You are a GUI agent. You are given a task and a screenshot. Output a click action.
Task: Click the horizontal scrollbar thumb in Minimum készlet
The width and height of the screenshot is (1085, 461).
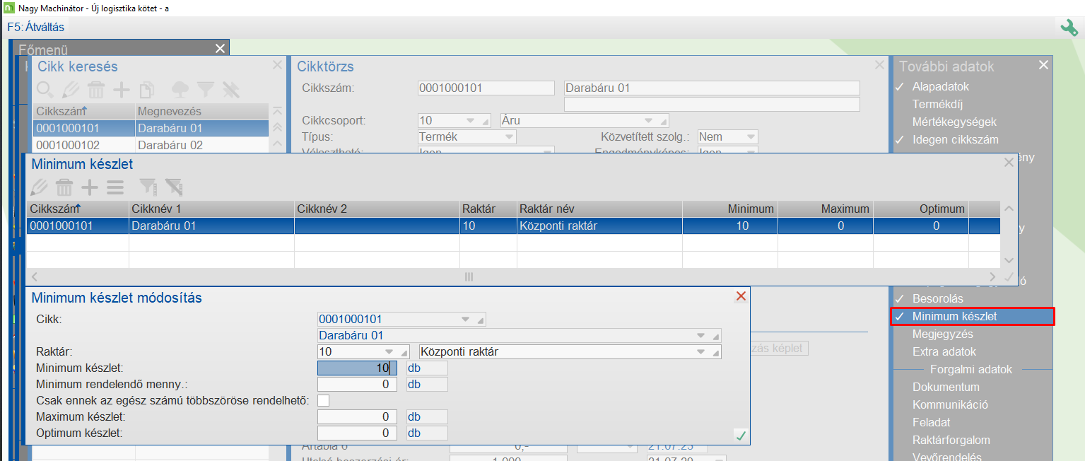pos(469,277)
